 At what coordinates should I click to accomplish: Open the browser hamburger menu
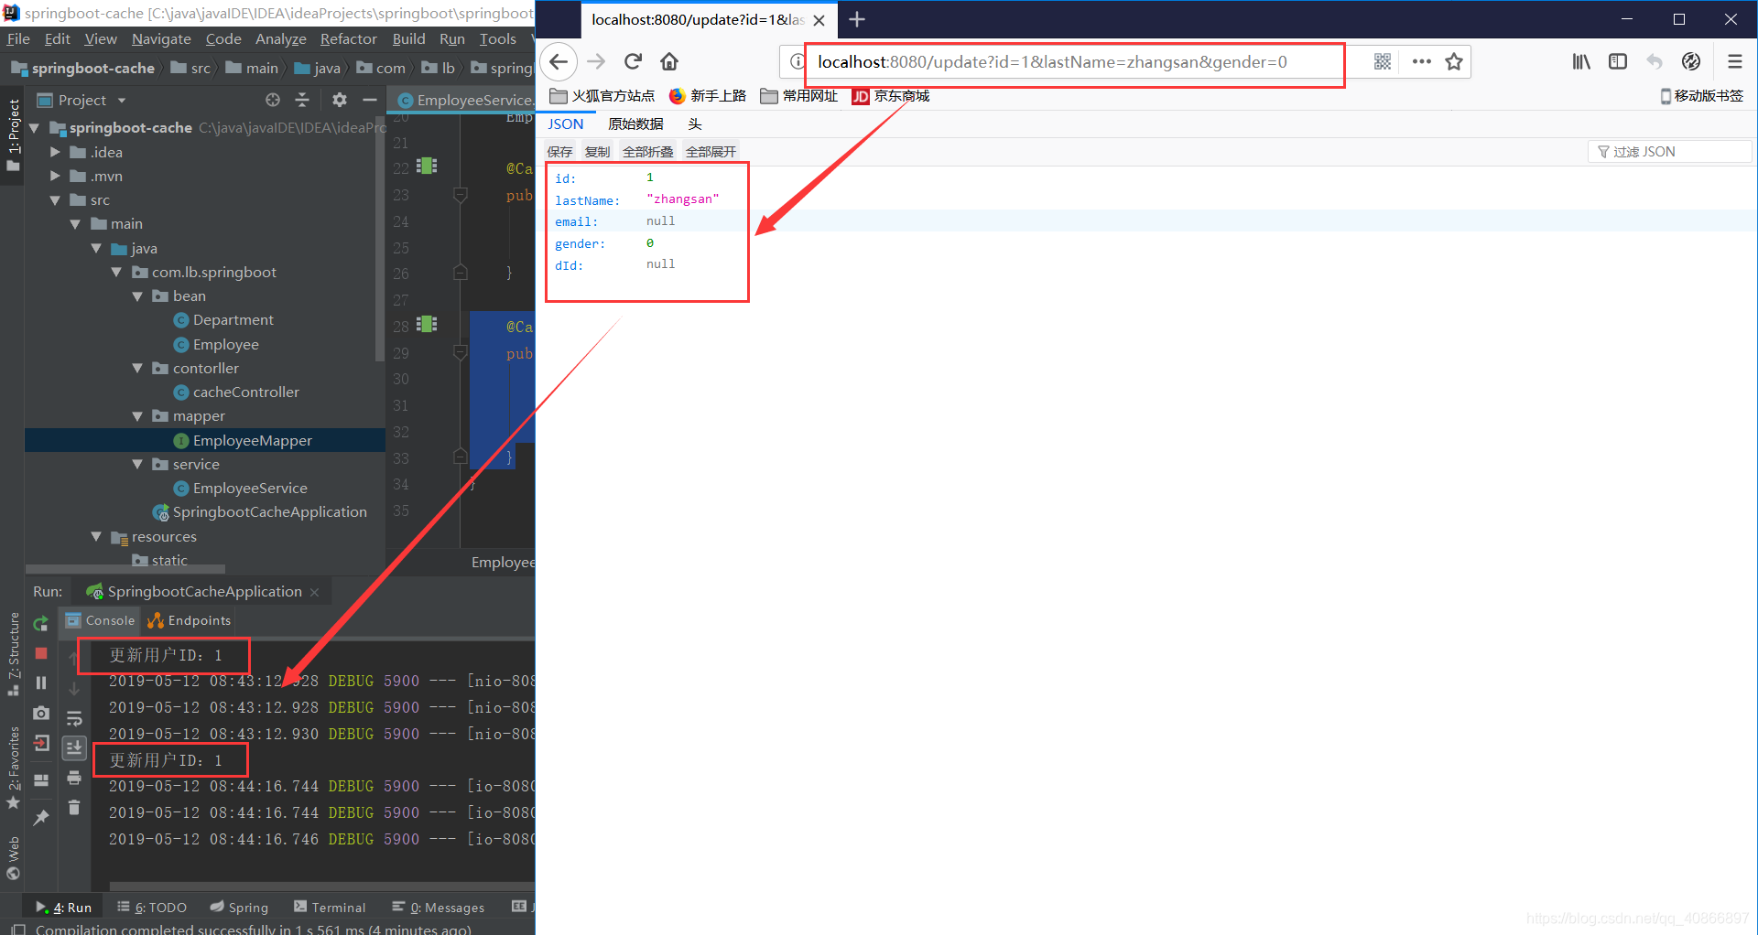click(x=1734, y=61)
